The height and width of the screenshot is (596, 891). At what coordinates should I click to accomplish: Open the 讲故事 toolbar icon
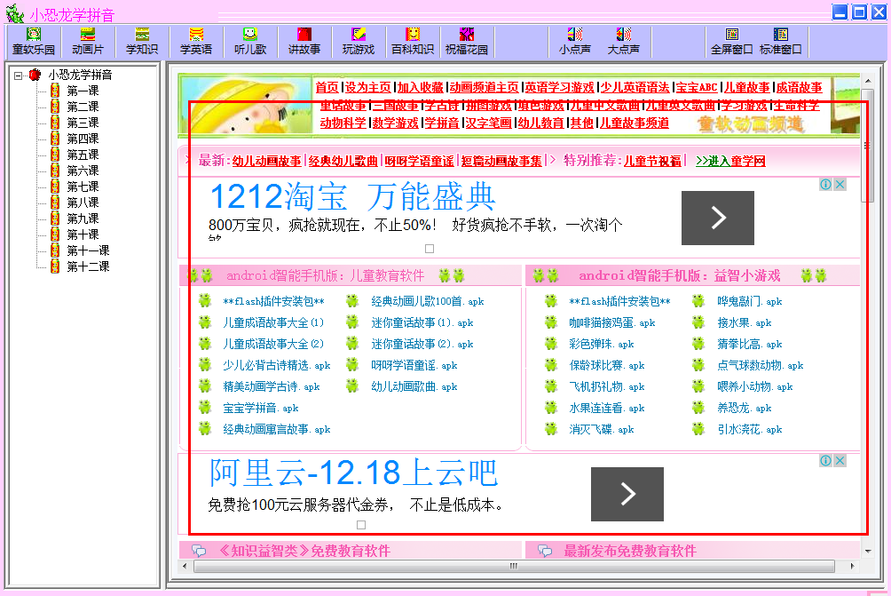pos(304,42)
